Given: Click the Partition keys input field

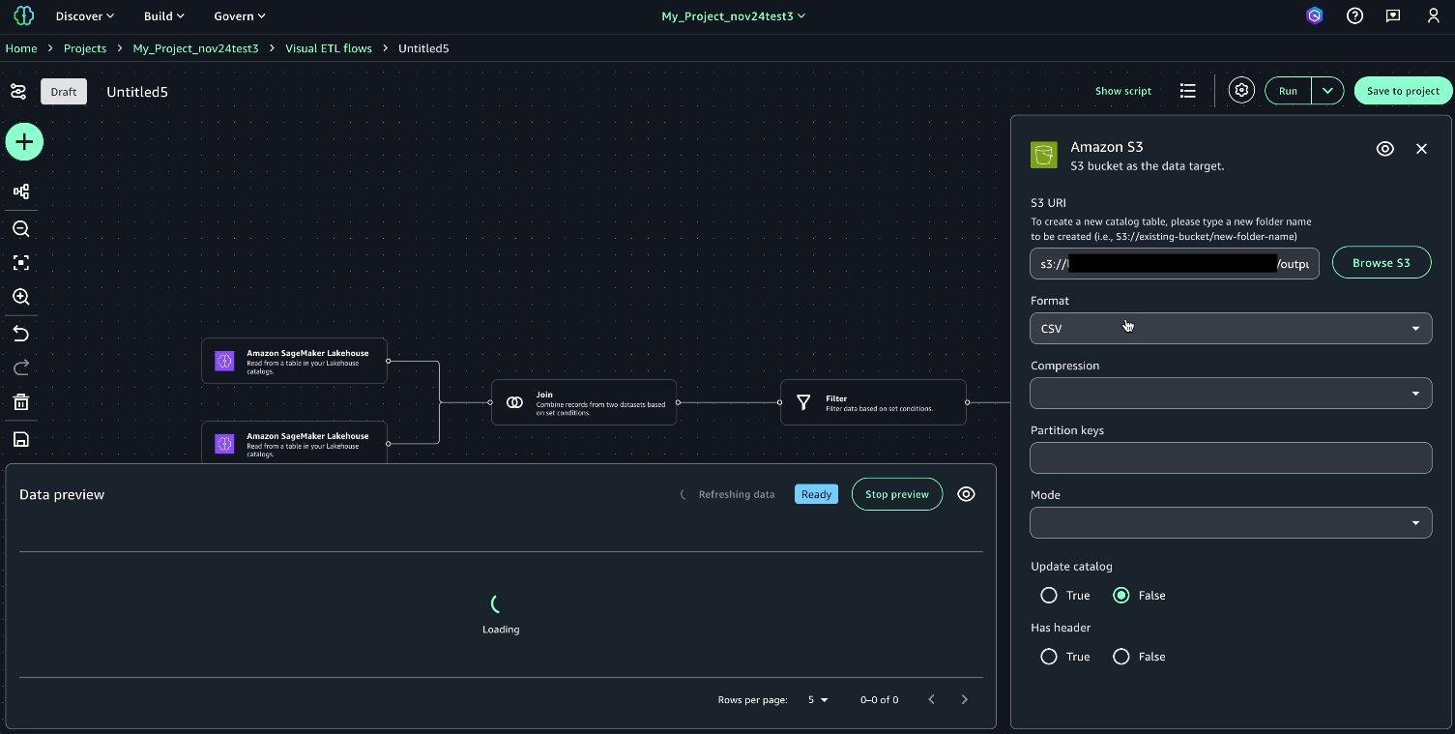Looking at the screenshot, I should [1230, 458].
